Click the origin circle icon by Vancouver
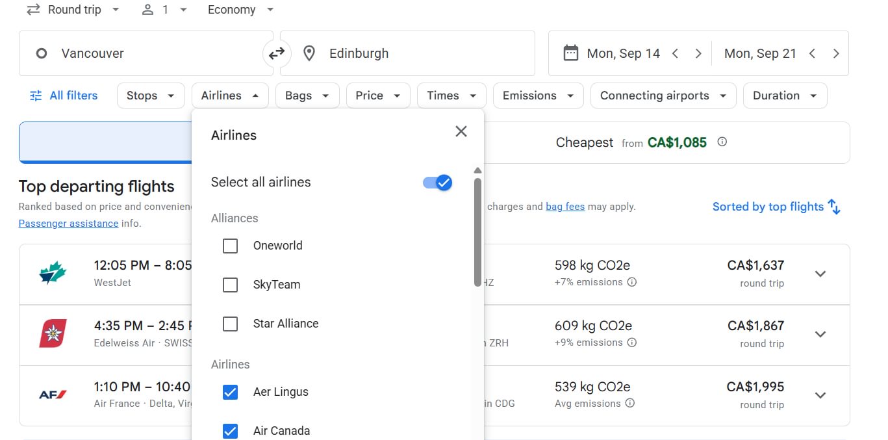Image resolution: width=888 pixels, height=440 pixels. coord(42,53)
